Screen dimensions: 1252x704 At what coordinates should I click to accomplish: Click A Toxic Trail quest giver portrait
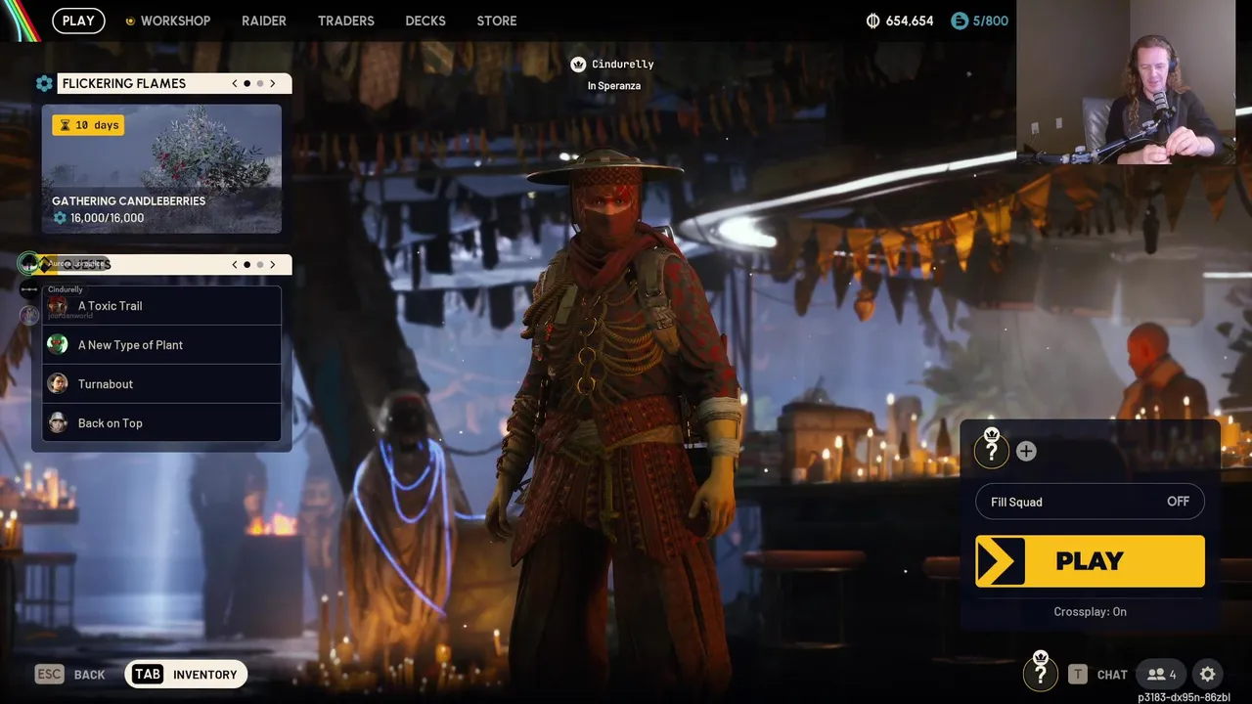tap(58, 306)
